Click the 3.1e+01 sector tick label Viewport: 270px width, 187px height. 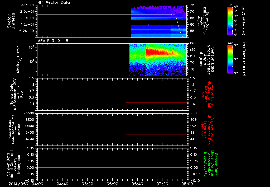[27, 5]
